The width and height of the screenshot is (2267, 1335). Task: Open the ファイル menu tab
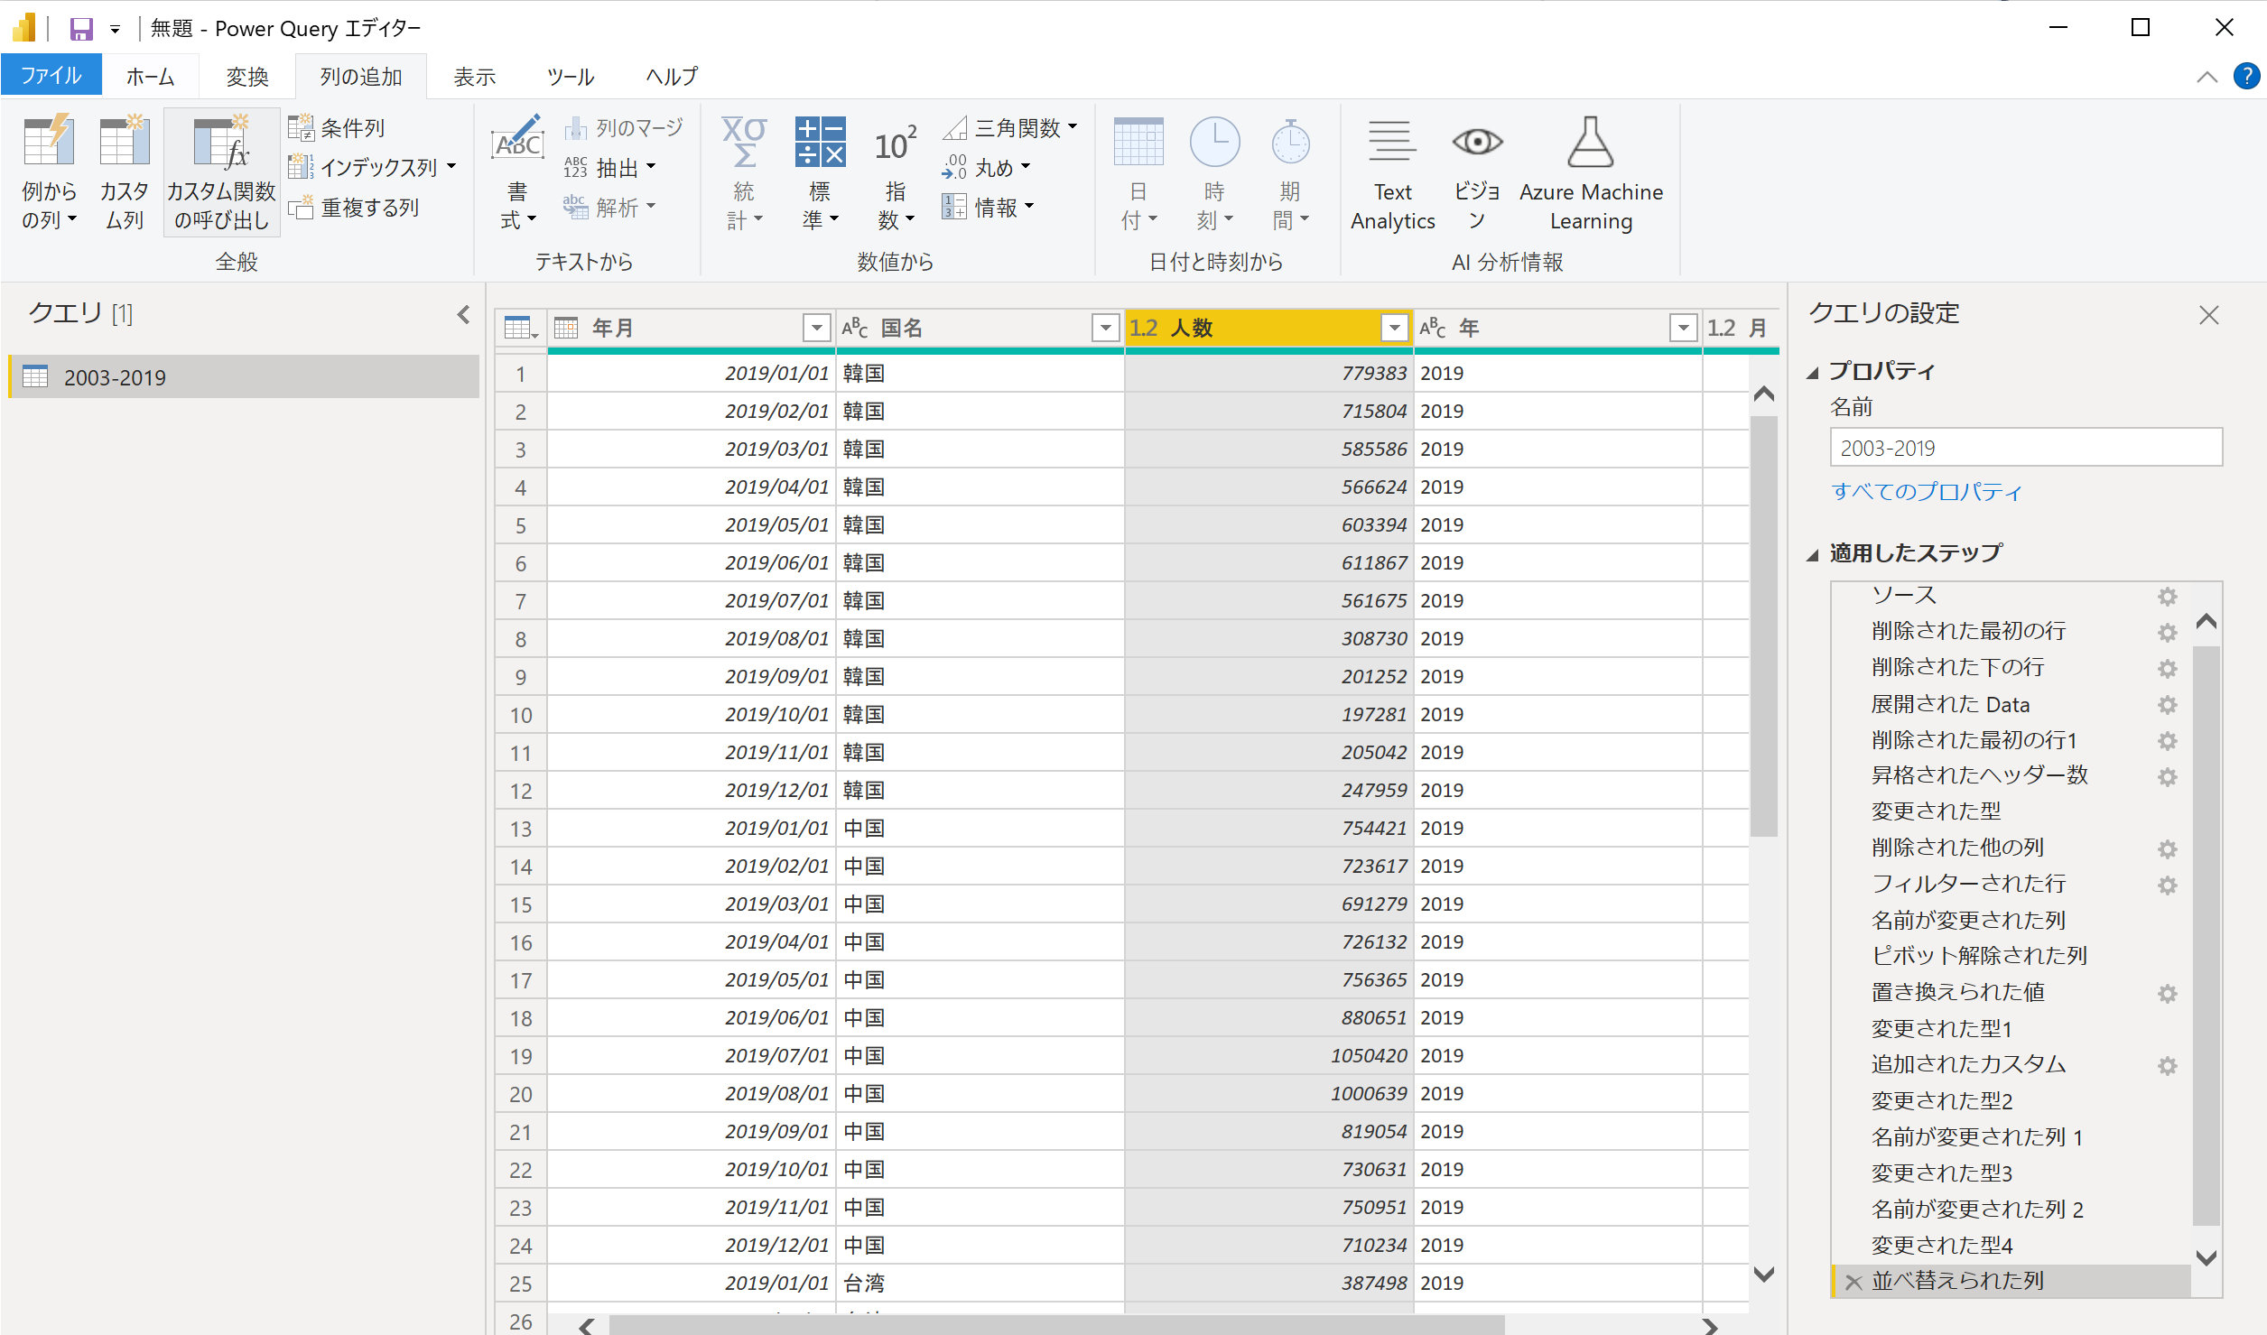coord(51,76)
